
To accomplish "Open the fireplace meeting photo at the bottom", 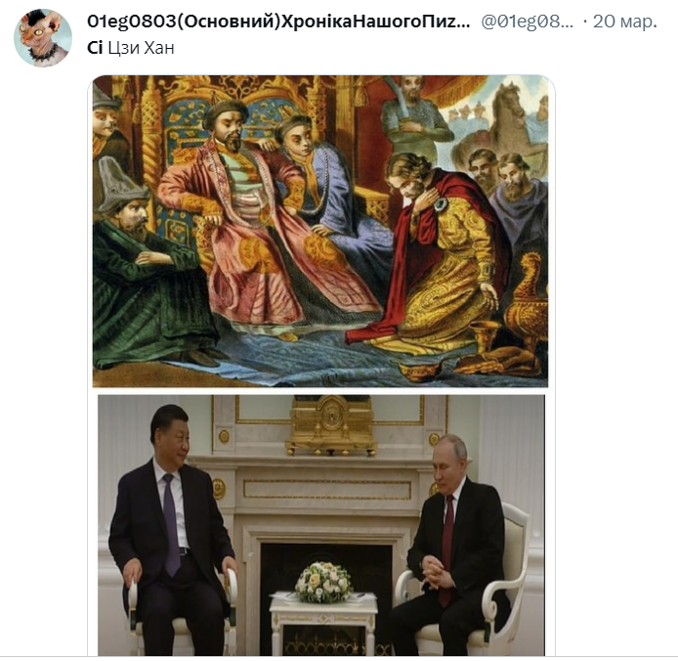I will (320, 525).
